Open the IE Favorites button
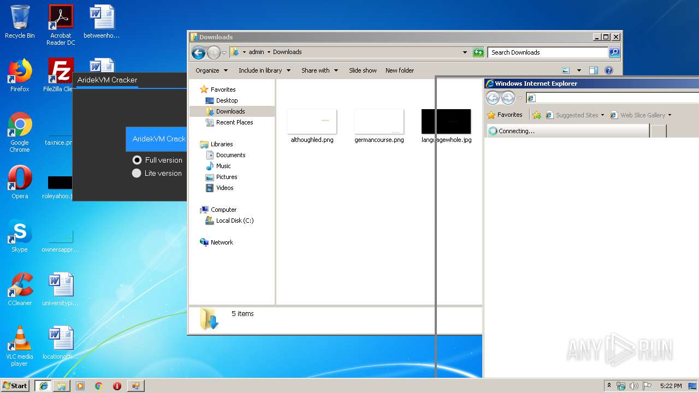This screenshot has width=699, height=393. (505, 115)
